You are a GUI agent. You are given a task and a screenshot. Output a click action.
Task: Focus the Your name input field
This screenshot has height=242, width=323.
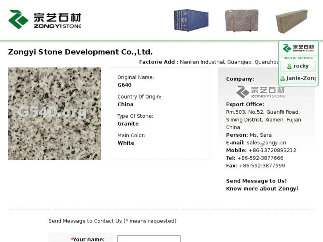(x=149, y=239)
